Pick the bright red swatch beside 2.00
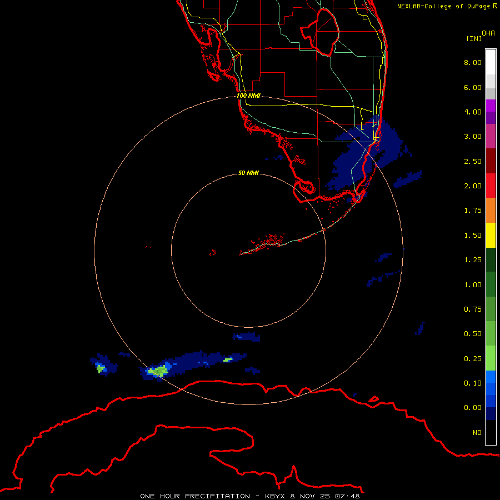Screen dimensions: 500x500 [491, 186]
